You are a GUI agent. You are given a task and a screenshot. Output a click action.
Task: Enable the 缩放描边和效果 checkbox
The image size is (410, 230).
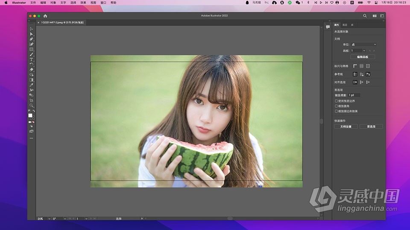(336, 111)
